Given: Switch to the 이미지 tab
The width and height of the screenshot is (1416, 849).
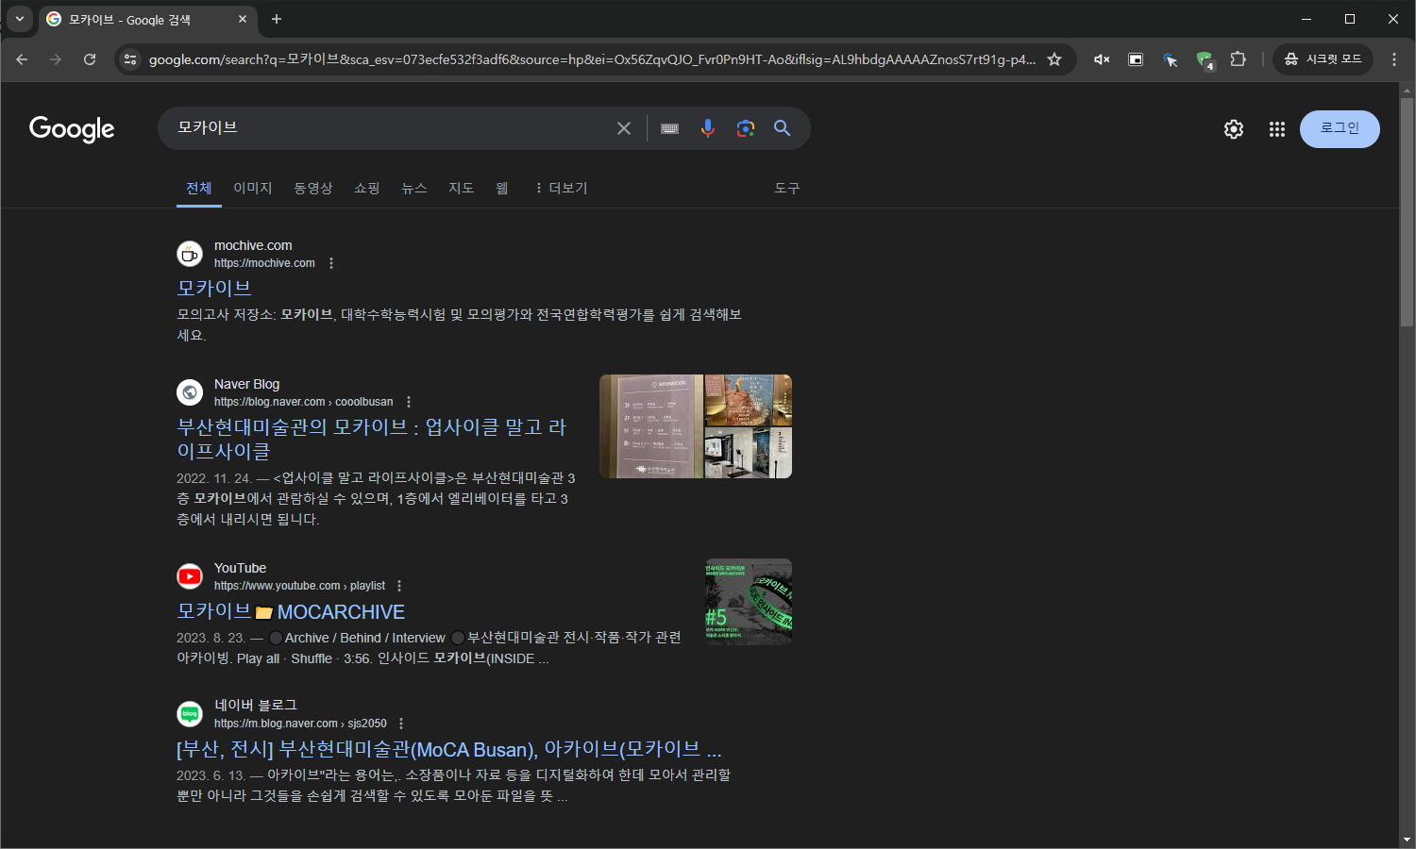Looking at the screenshot, I should pos(253,188).
